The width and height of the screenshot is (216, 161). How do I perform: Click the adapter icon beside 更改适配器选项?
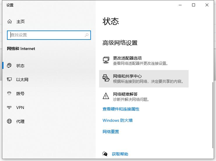(x=106, y=60)
